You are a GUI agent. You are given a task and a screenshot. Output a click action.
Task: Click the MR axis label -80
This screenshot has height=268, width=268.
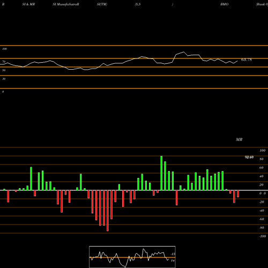[262, 228]
